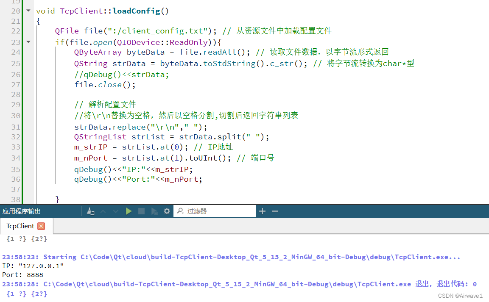Select the TcpClient output tab
Image resolution: width=489 pixels, height=302 pixels.
click(x=21, y=226)
